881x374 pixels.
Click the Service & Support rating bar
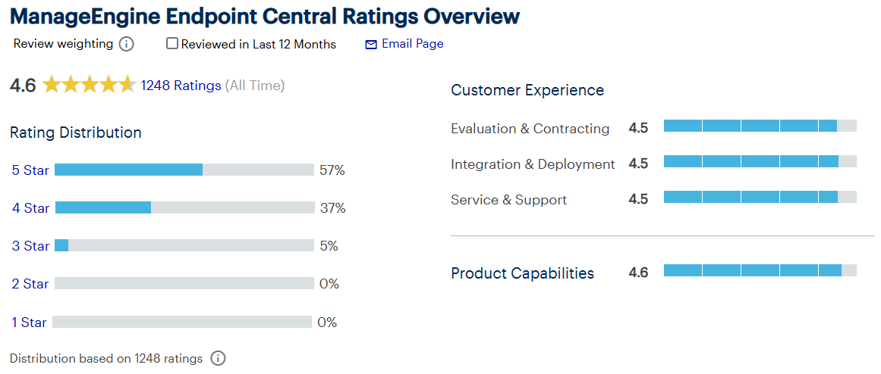pos(760,197)
